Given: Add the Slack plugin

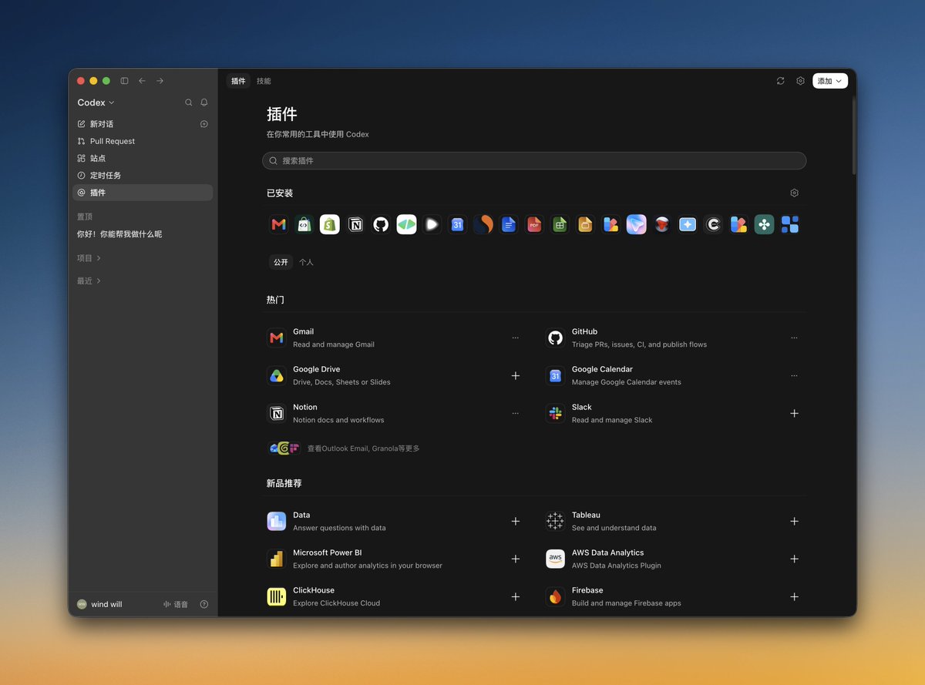Looking at the screenshot, I should (x=794, y=413).
